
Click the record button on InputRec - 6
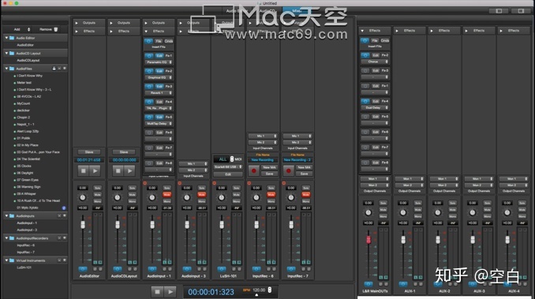coord(254,170)
